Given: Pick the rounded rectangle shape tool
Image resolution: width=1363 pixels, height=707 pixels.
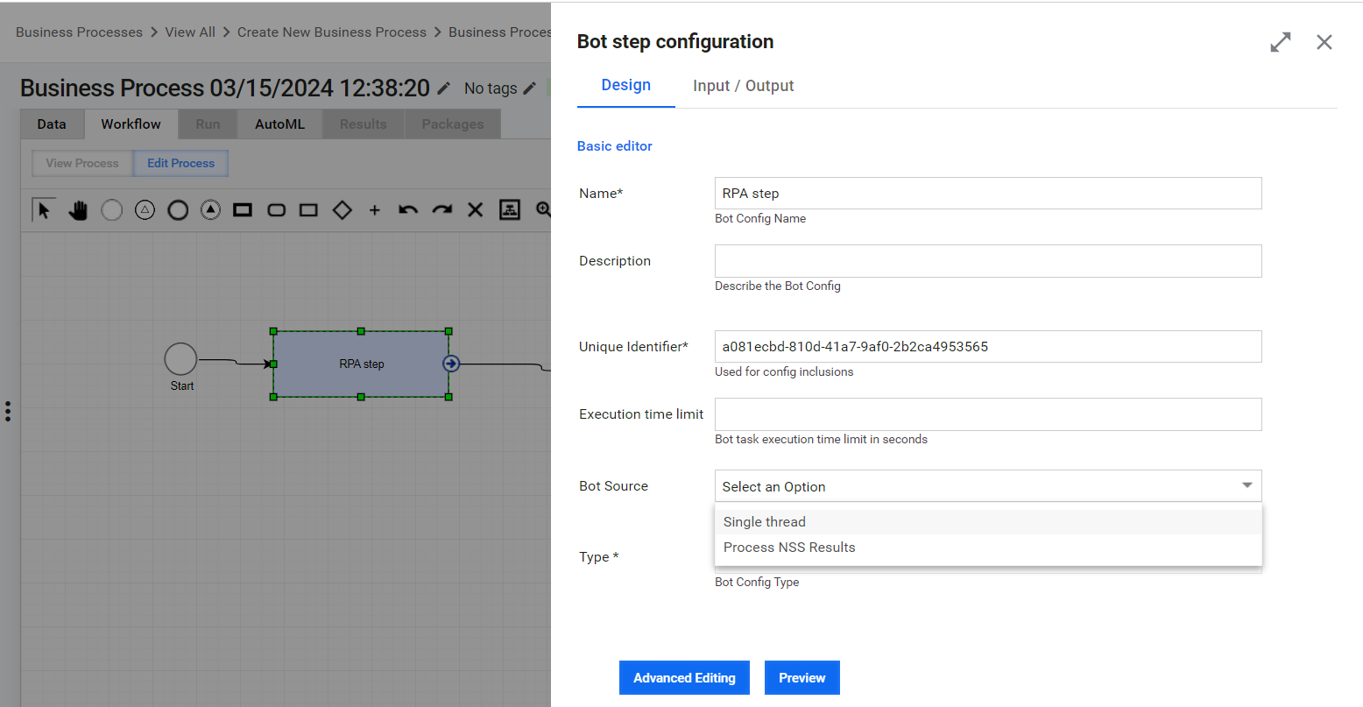Looking at the screenshot, I should point(276,210).
